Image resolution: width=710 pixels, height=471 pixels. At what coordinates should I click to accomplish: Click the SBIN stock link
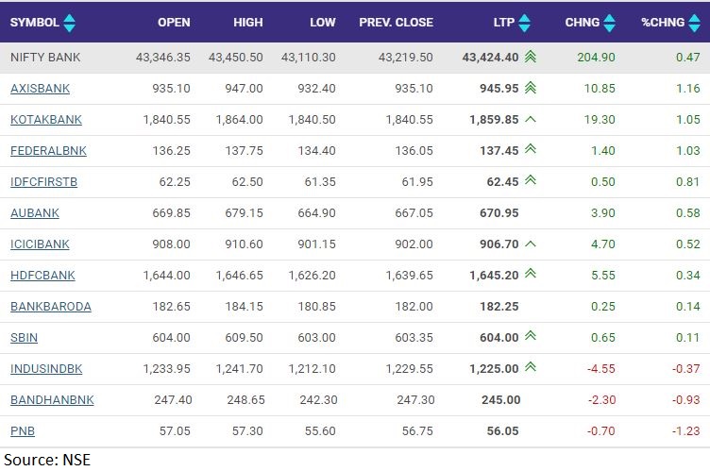coord(24,338)
